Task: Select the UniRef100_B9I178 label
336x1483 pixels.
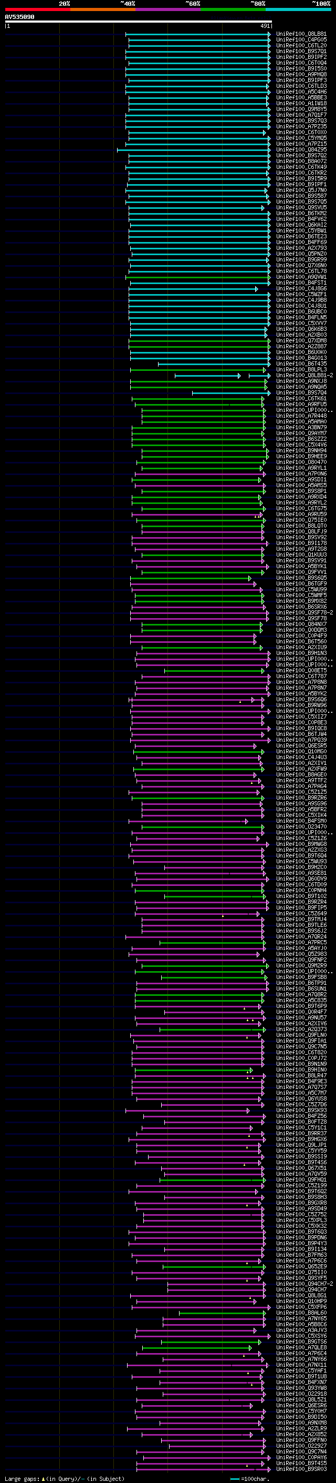Action: (x=301, y=543)
